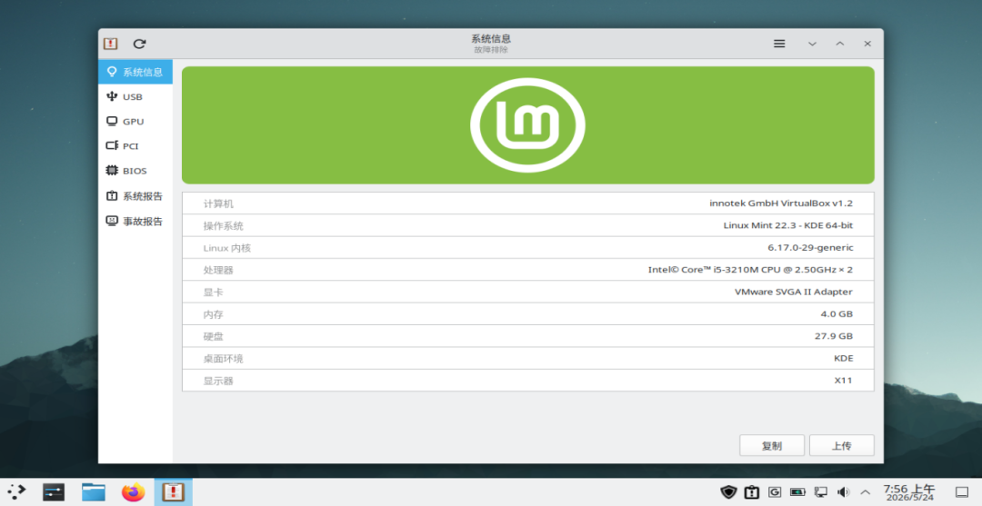Click the G tray icon
Viewport: 982px width, 506px height.
(x=775, y=492)
